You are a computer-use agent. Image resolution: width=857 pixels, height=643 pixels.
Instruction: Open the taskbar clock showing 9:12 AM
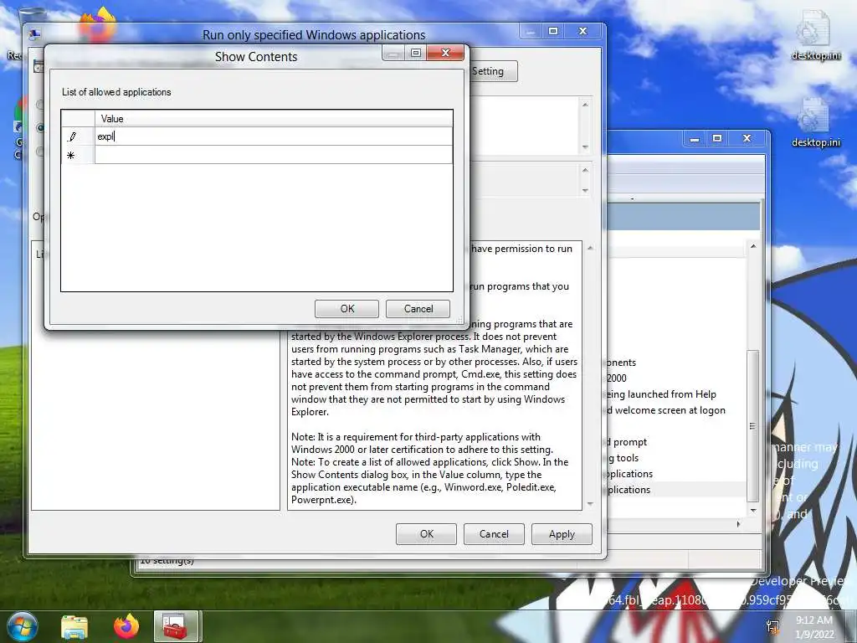[814, 627]
